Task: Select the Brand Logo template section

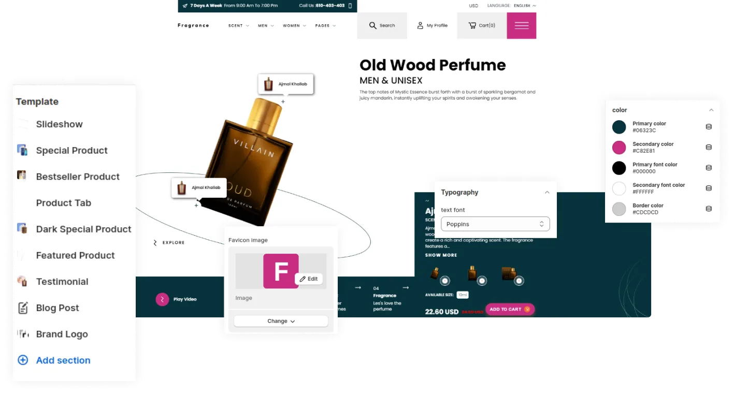Action: click(x=62, y=334)
